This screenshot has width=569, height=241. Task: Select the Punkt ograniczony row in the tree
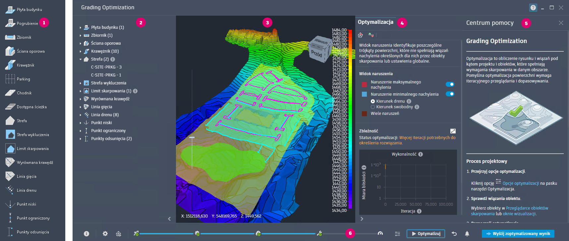[x=108, y=131]
